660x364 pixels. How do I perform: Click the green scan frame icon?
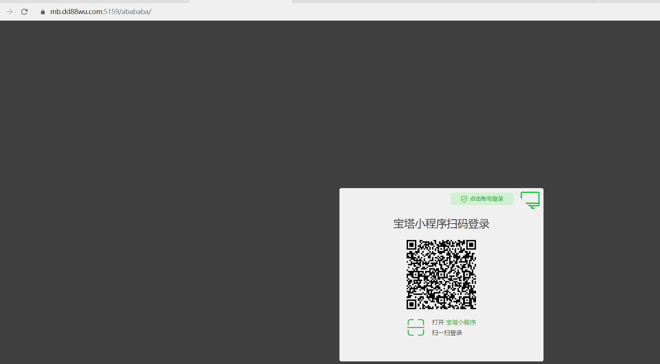(x=416, y=327)
